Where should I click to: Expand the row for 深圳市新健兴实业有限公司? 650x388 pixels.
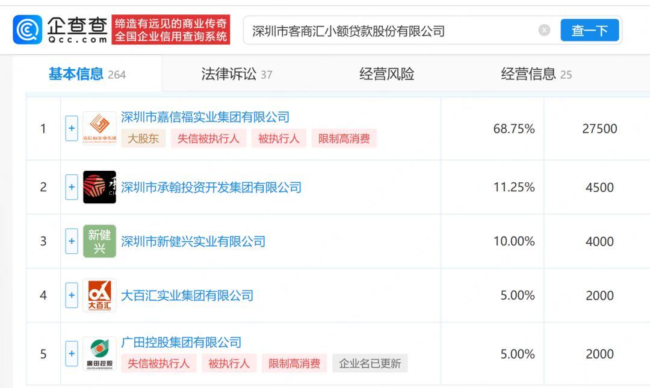point(72,241)
